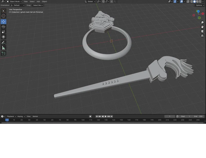Click the red X axis gizmo ball
206x158 pixels.
(x=203, y=13)
